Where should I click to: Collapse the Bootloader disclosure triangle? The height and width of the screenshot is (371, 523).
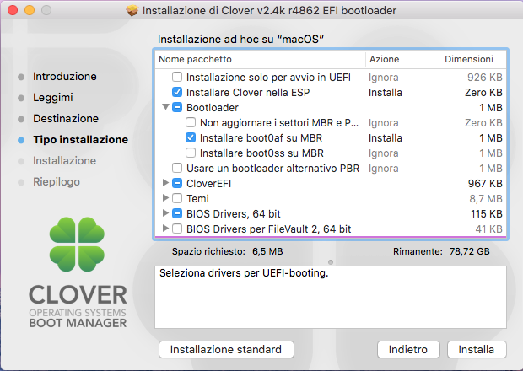coord(165,107)
